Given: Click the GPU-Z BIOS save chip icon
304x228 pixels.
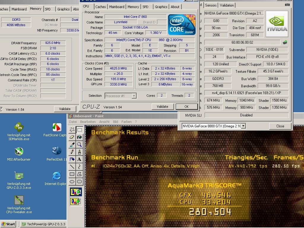Looking at the screenshot, I should click(285, 42).
